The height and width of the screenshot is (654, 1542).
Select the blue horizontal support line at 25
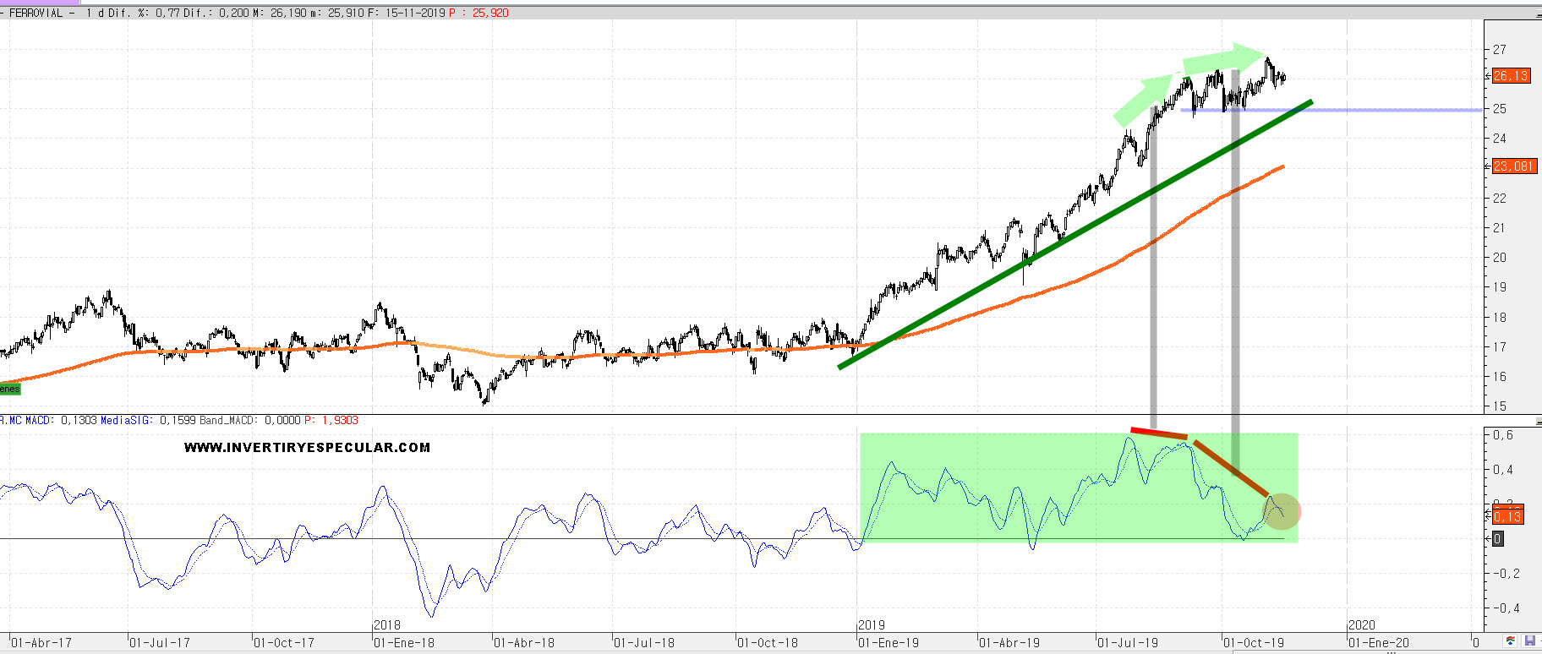(x=1395, y=110)
